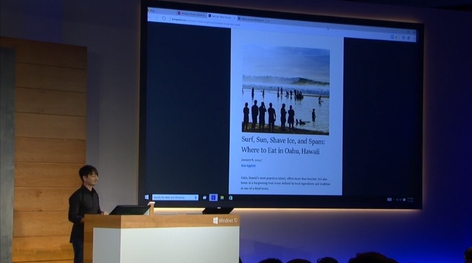Switch to the first browser tab with red icon
The width and height of the screenshot is (472, 263).
coord(191,14)
